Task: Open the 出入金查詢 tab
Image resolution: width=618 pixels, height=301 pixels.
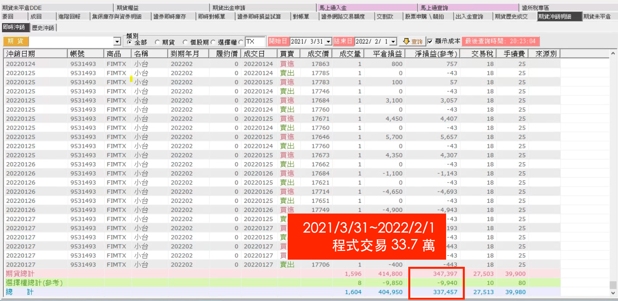Action: (473, 16)
